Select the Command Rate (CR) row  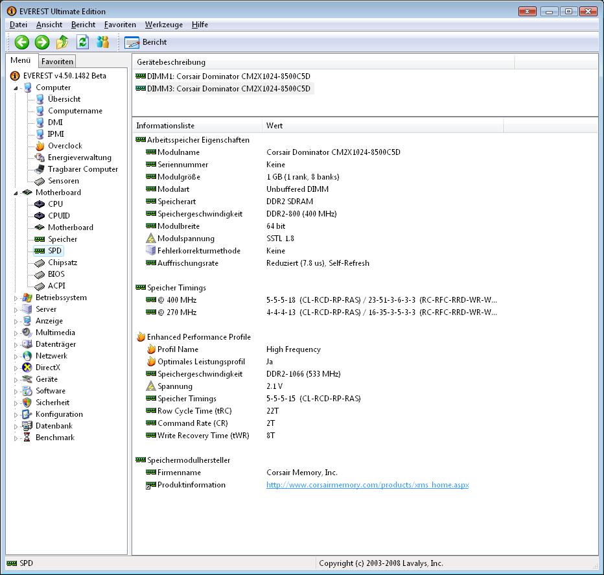pos(210,423)
